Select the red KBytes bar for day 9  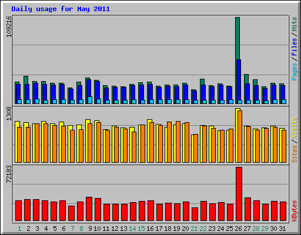pyautogui.click(x=89, y=209)
